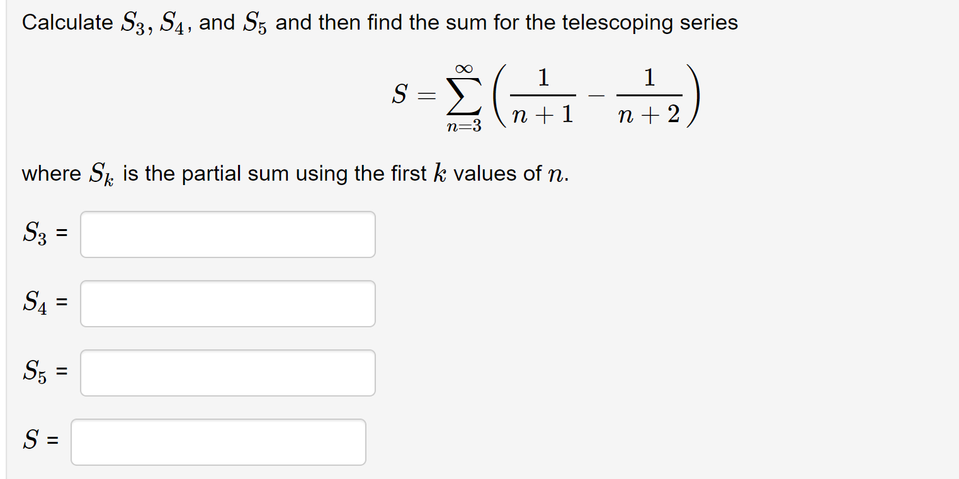Click the minus sign between the fractions

point(596,97)
